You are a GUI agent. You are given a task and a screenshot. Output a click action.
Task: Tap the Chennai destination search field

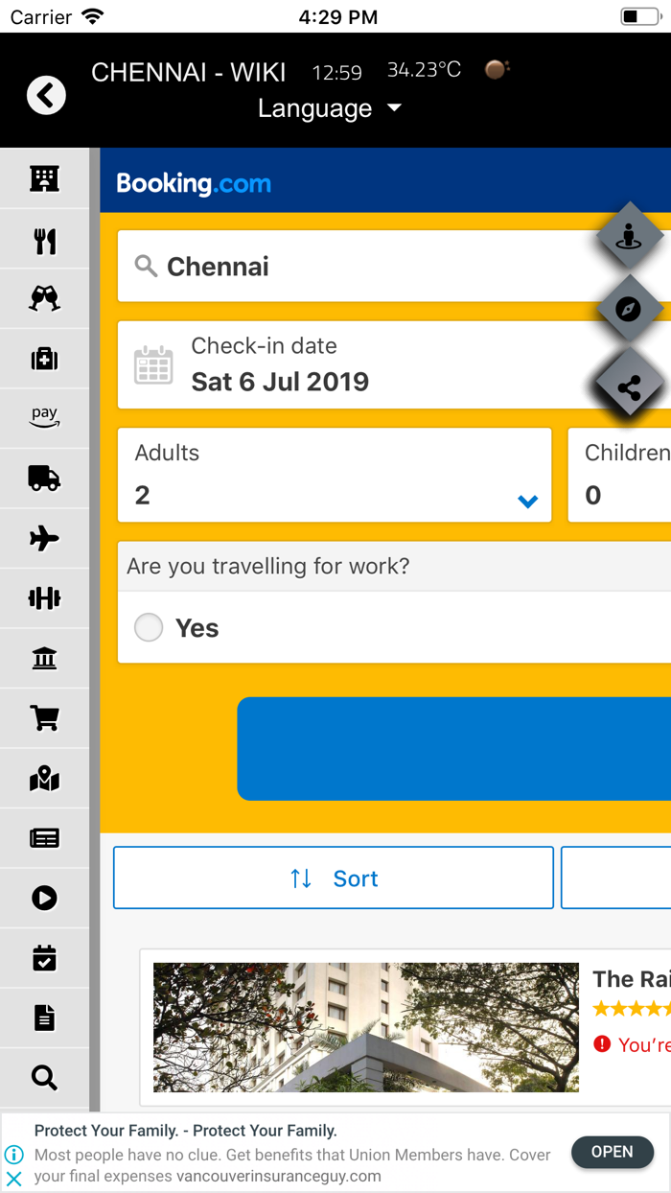[x=335, y=266]
